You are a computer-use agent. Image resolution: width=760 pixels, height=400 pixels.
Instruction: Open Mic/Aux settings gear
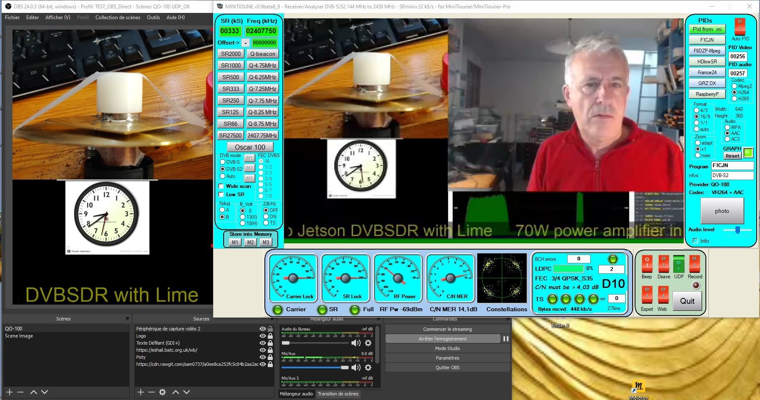point(368,367)
